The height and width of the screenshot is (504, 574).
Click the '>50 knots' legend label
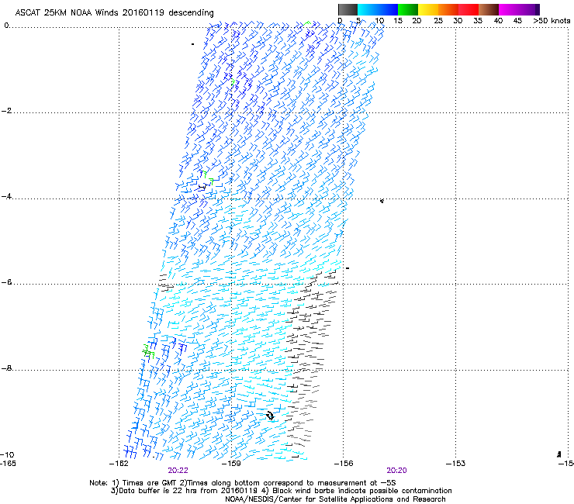coord(552,21)
